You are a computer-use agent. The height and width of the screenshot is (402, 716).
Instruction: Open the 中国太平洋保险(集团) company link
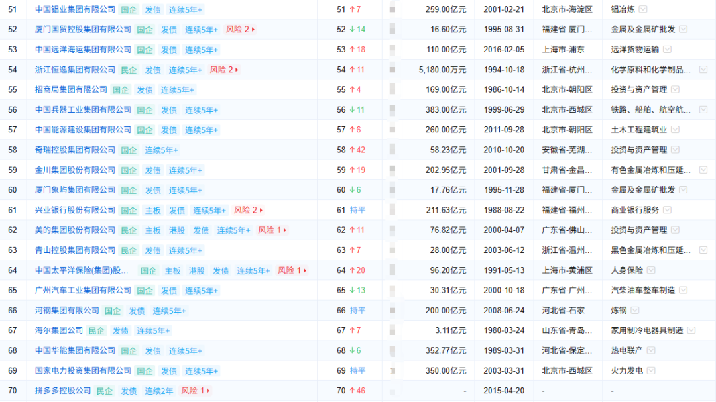[x=82, y=270]
